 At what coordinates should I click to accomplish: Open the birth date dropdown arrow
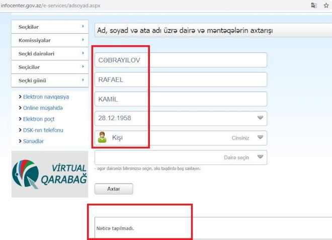(260, 118)
